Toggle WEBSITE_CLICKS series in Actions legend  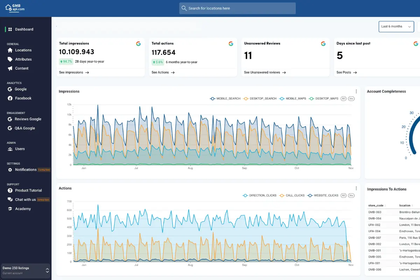click(323, 195)
